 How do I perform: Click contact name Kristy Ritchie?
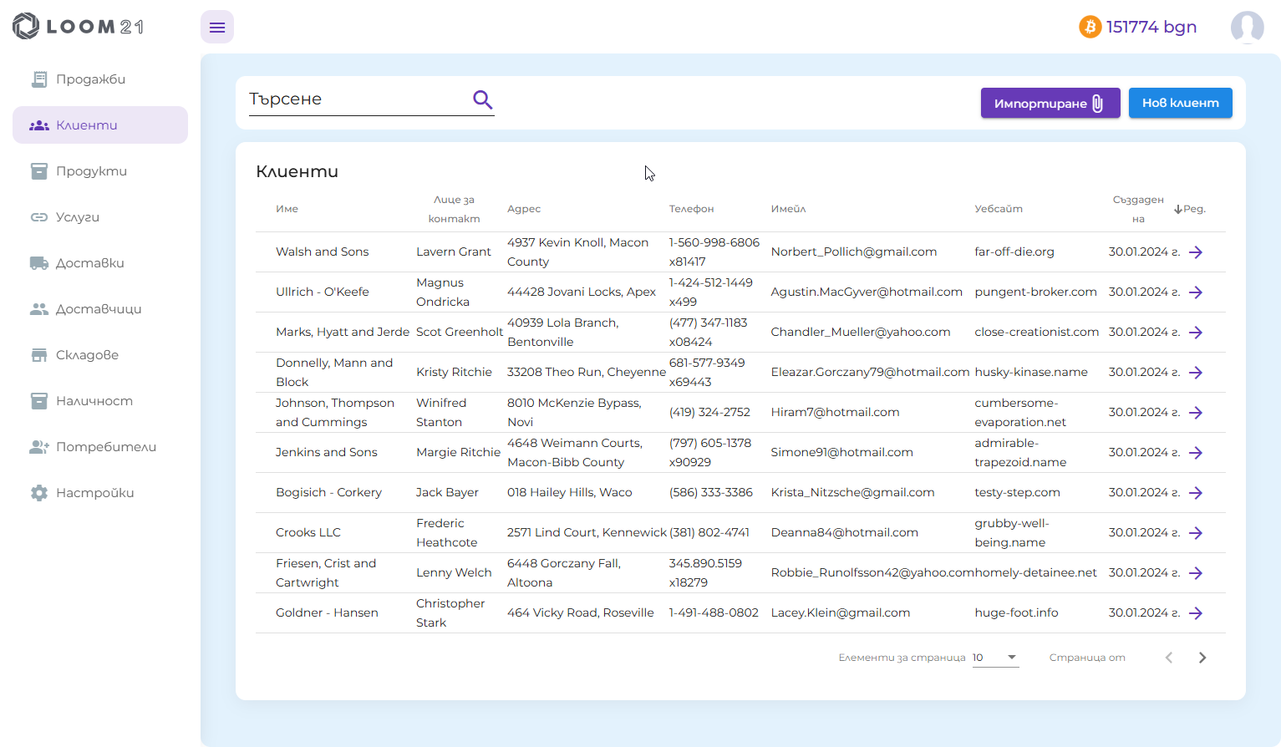point(454,373)
